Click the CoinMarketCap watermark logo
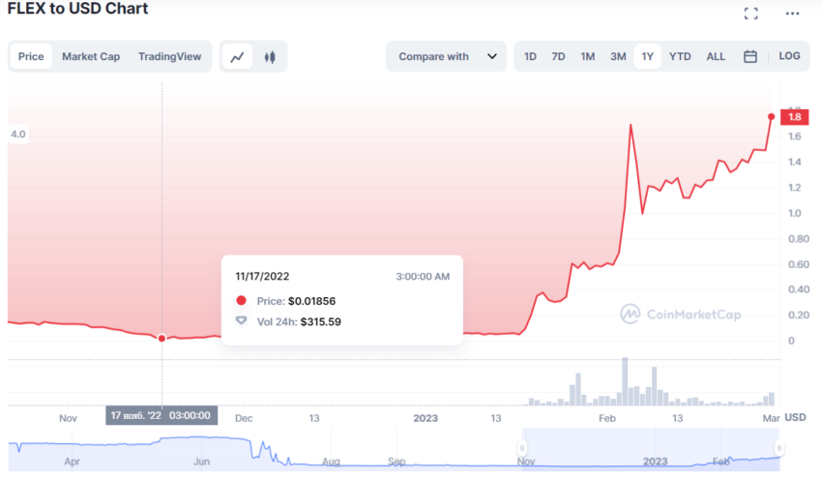822x479 pixels. [681, 314]
